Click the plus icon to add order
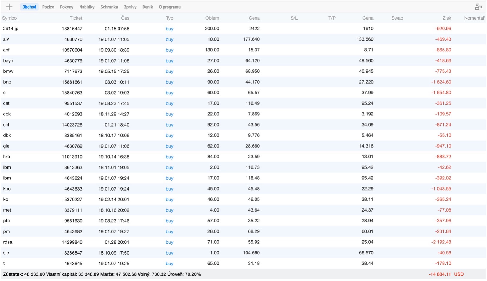This screenshot has height=281, width=487. 9,7
